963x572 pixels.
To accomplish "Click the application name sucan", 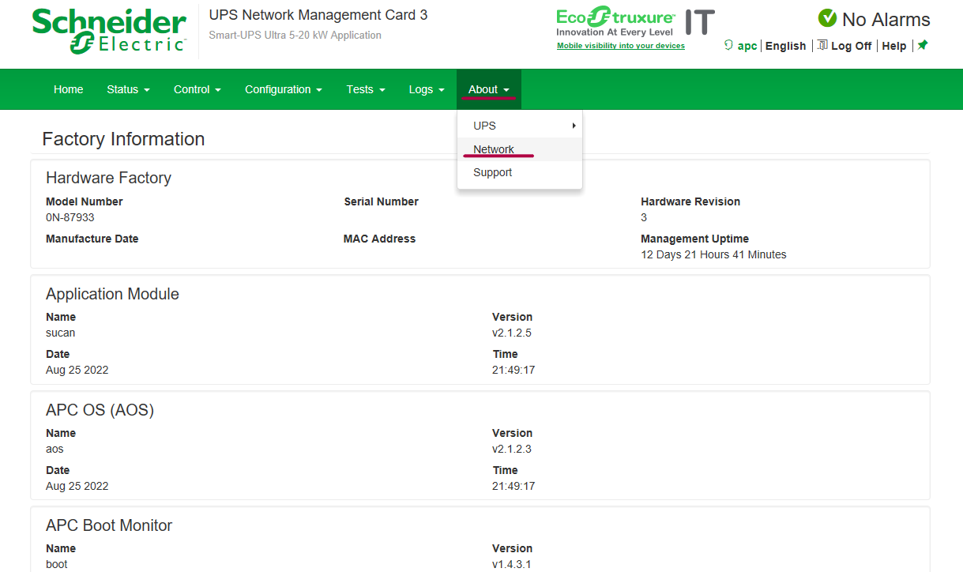I will [x=61, y=333].
